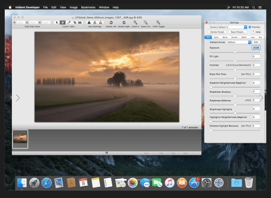Image resolution: width=271 pixels, height=198 pixels.
Task: Open Spotlight search in menu bar
Action: 254,7
